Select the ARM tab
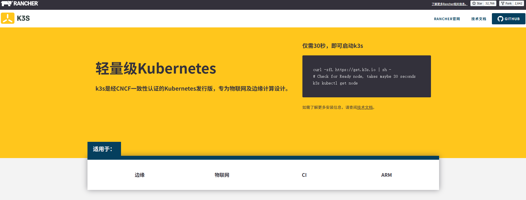 pos(387,175)
